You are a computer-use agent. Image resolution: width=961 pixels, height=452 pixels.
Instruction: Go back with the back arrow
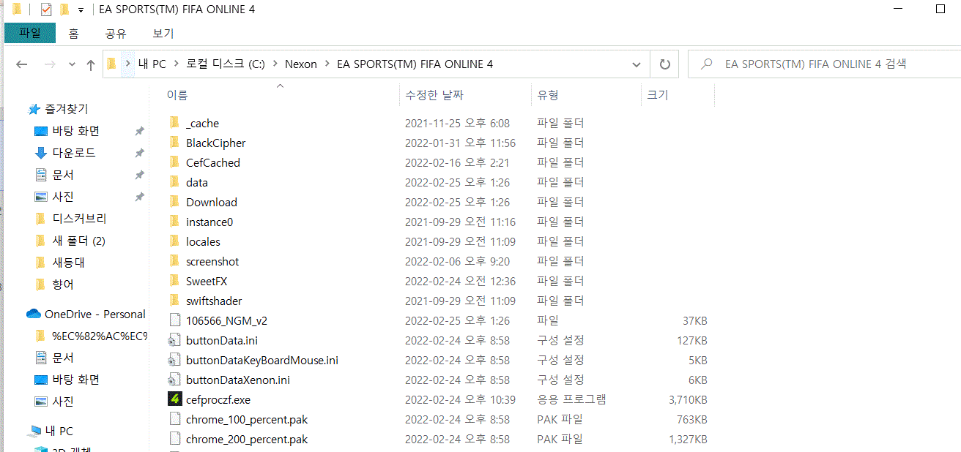pyautogui.click(x=22, y=64)
